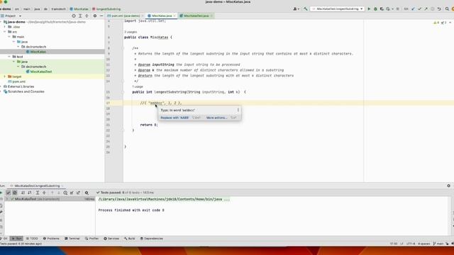
Task: Open the user account icon in toolbar
Action: point(296,9)
